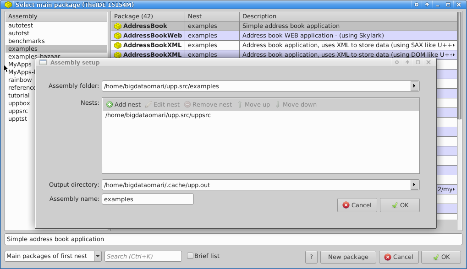Cancel the Assembly setup dialog
Image resolution: width=467 pixels, height=269 pixels.
(357, 205)
